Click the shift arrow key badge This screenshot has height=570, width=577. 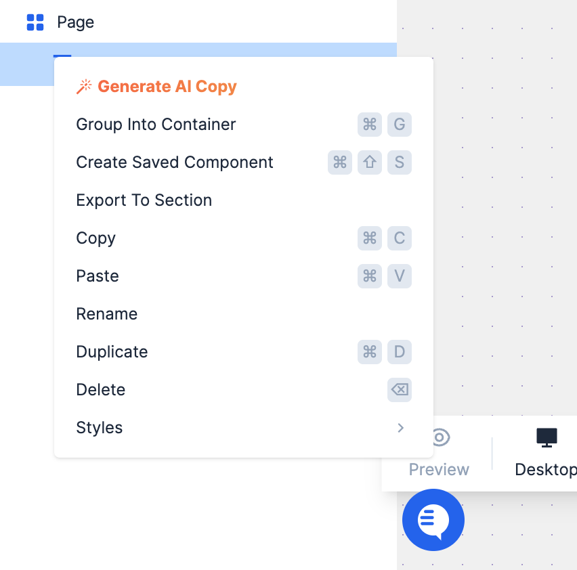[370, 162]
